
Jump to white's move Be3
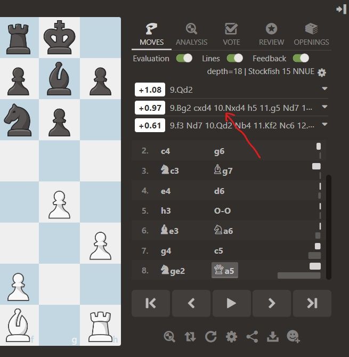[169, 230]
